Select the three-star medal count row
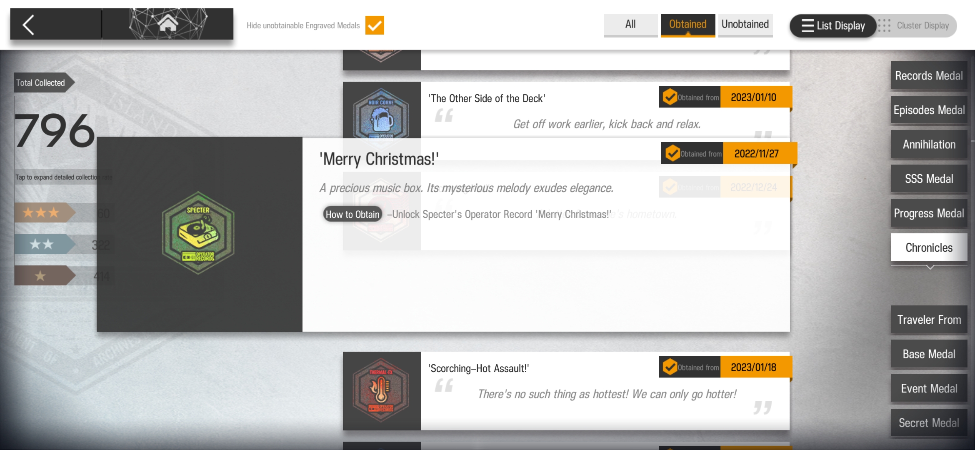975x450 pixels. (x=64, y=213)
